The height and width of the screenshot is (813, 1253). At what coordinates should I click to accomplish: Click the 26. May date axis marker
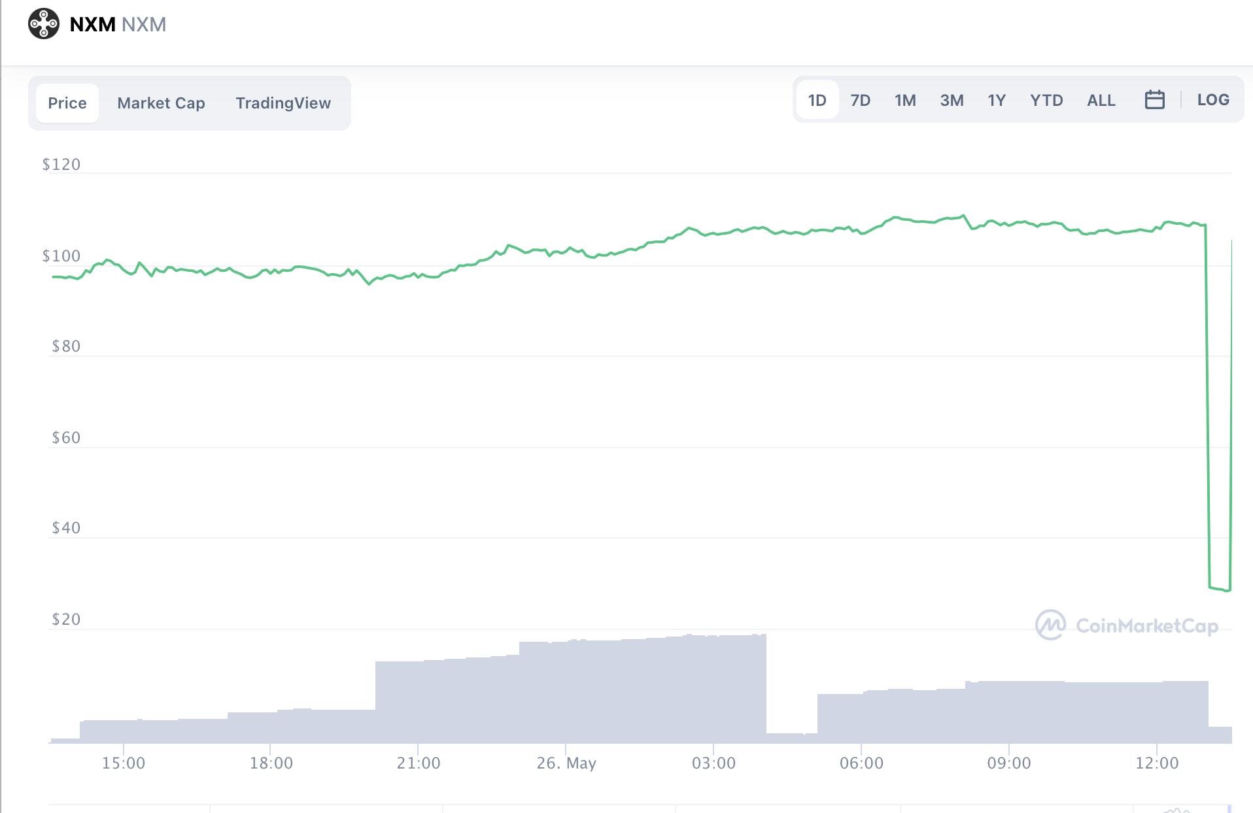tap(566, 763)
